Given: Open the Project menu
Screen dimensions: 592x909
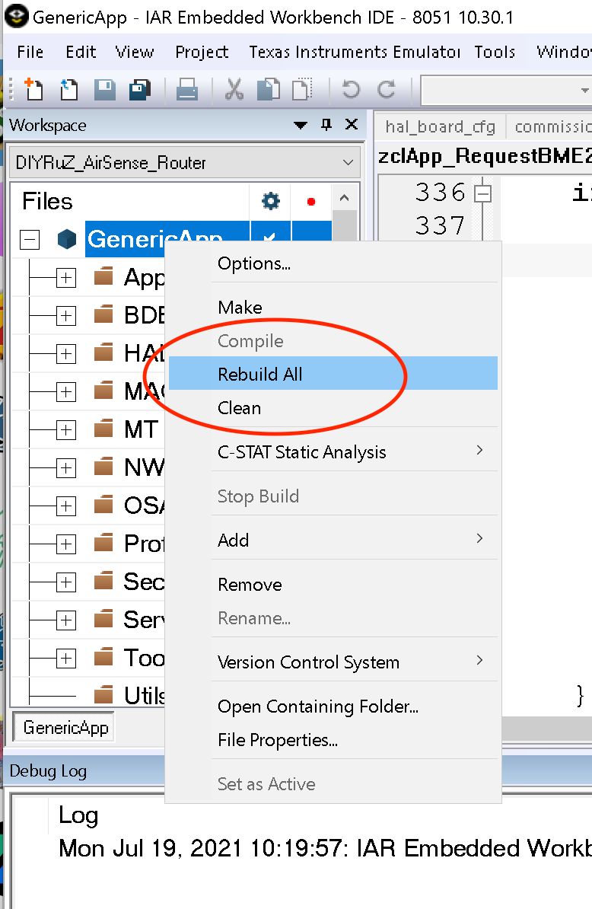Looking at the screenshot, I should point(202,53).
